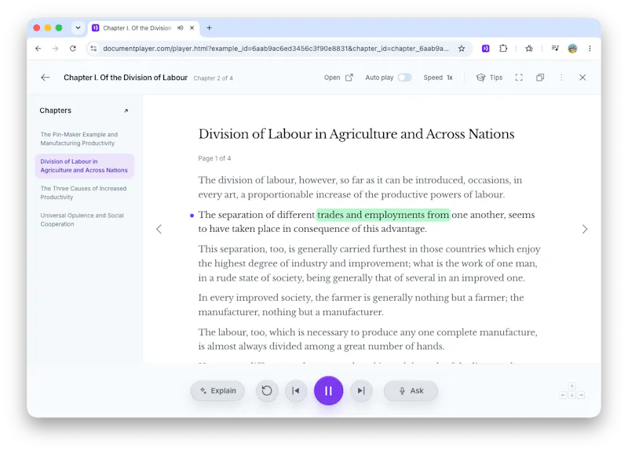Go back with the player's left arrow

tap(46, 78)
